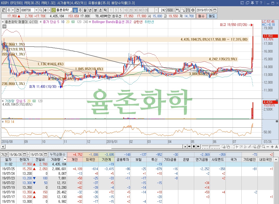Click the pin window icon in title bar

(x=252, y=3)
